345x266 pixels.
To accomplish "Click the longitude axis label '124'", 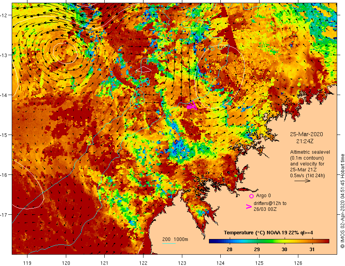I will click(x=221, y=263).
